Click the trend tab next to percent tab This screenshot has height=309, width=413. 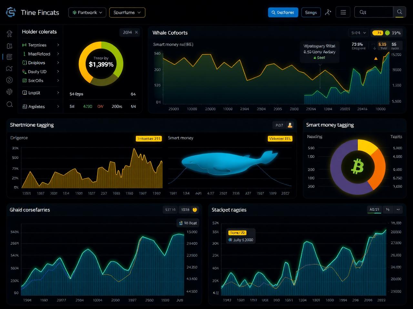pyautogui.click(x=398, y=209)
